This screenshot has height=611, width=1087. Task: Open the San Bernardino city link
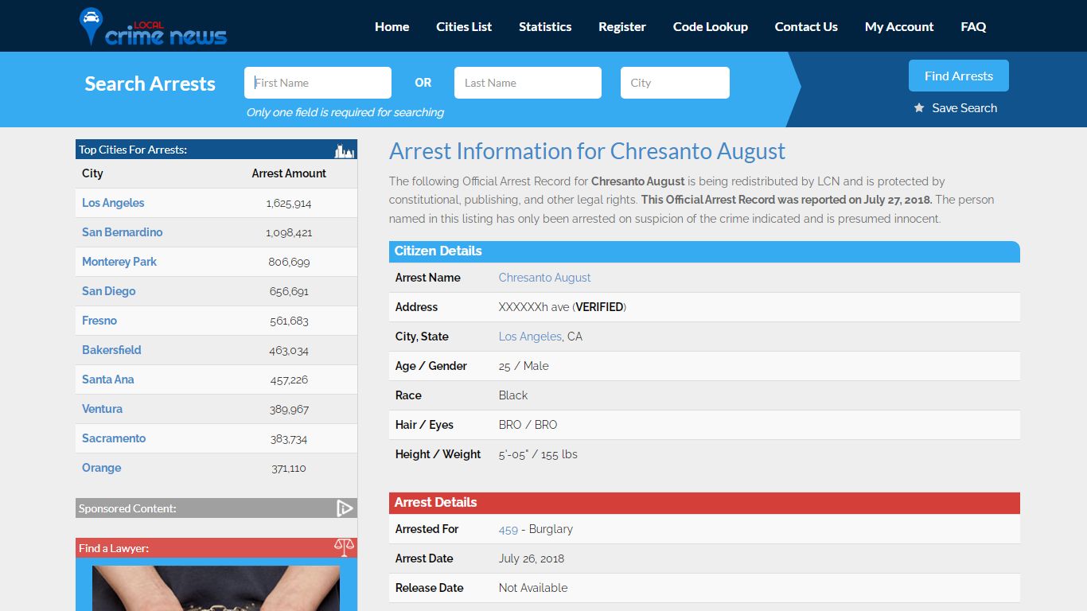coord(122,232)
